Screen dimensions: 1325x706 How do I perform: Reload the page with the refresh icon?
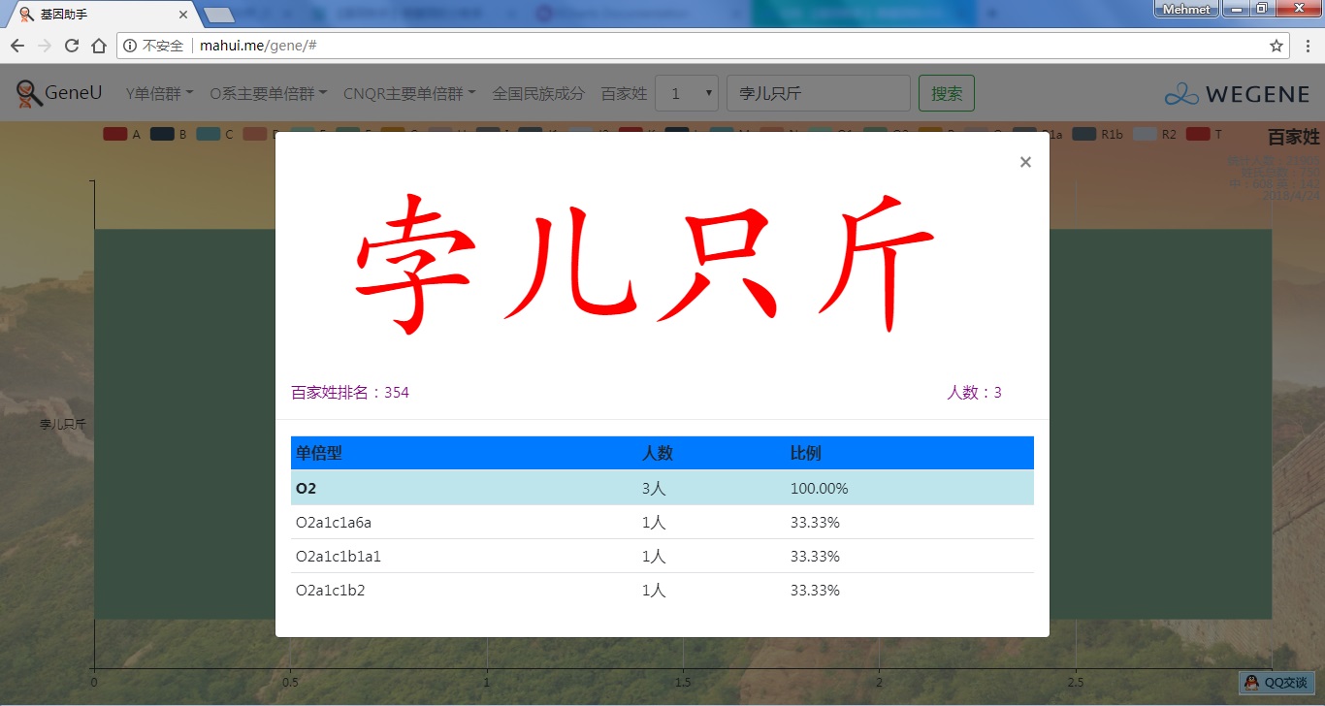[x=72, y=46]
